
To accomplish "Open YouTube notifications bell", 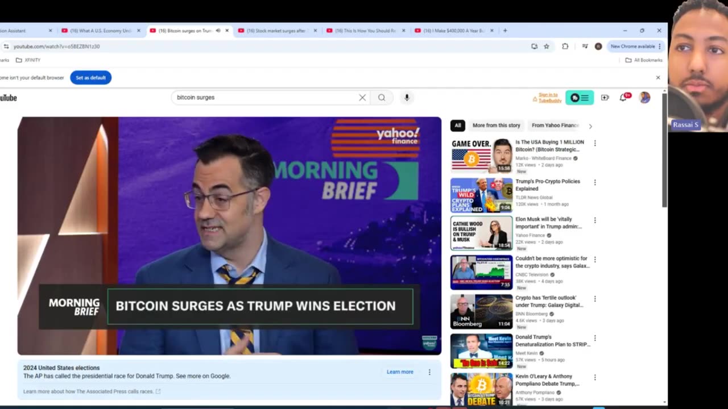I will pos(624,98).
